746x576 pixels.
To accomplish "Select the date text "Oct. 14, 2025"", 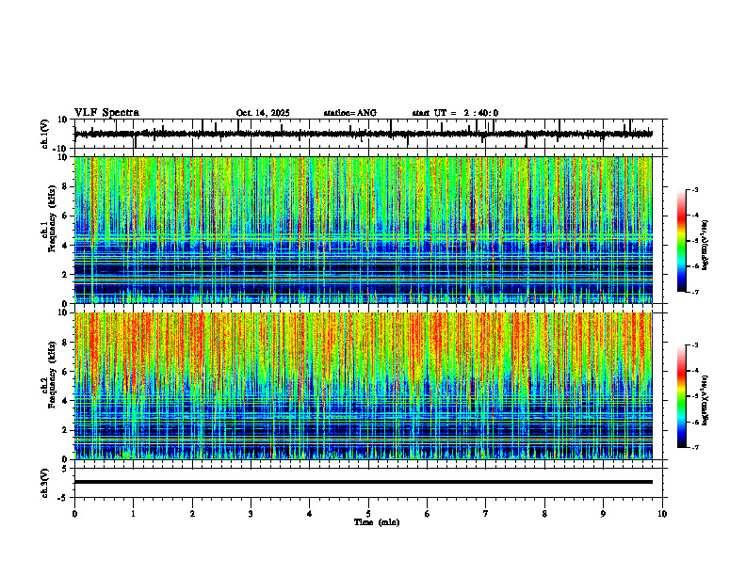I will 263,113.
